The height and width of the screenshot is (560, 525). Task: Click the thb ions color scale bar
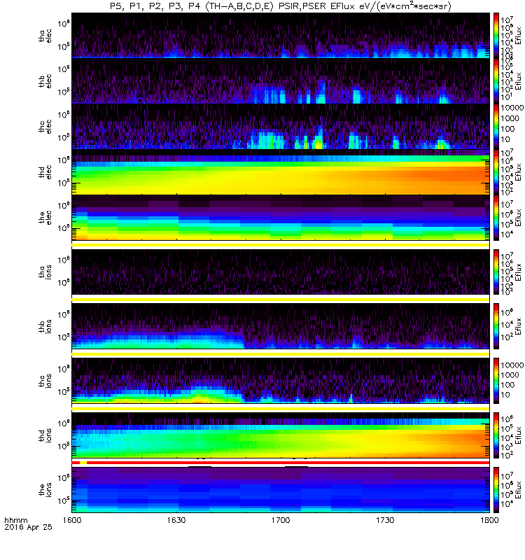click(496, 326)
